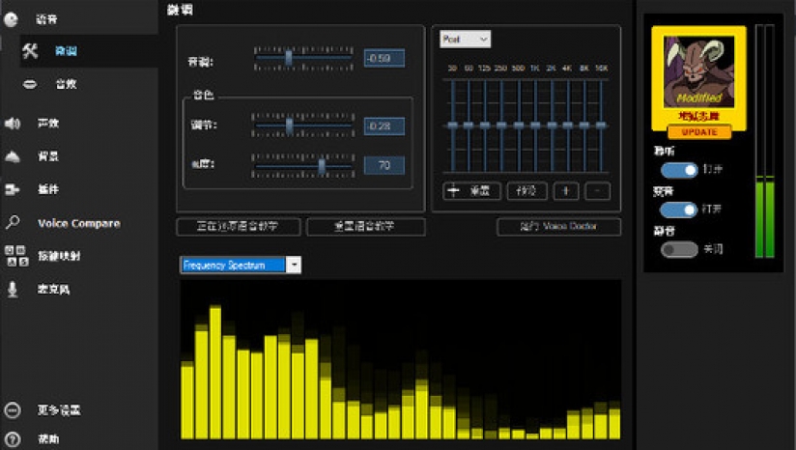Open the menu entry beside the keyboard icon
Image resolution: width=796 pixels, height=450 pixels.
click(59, 256)
